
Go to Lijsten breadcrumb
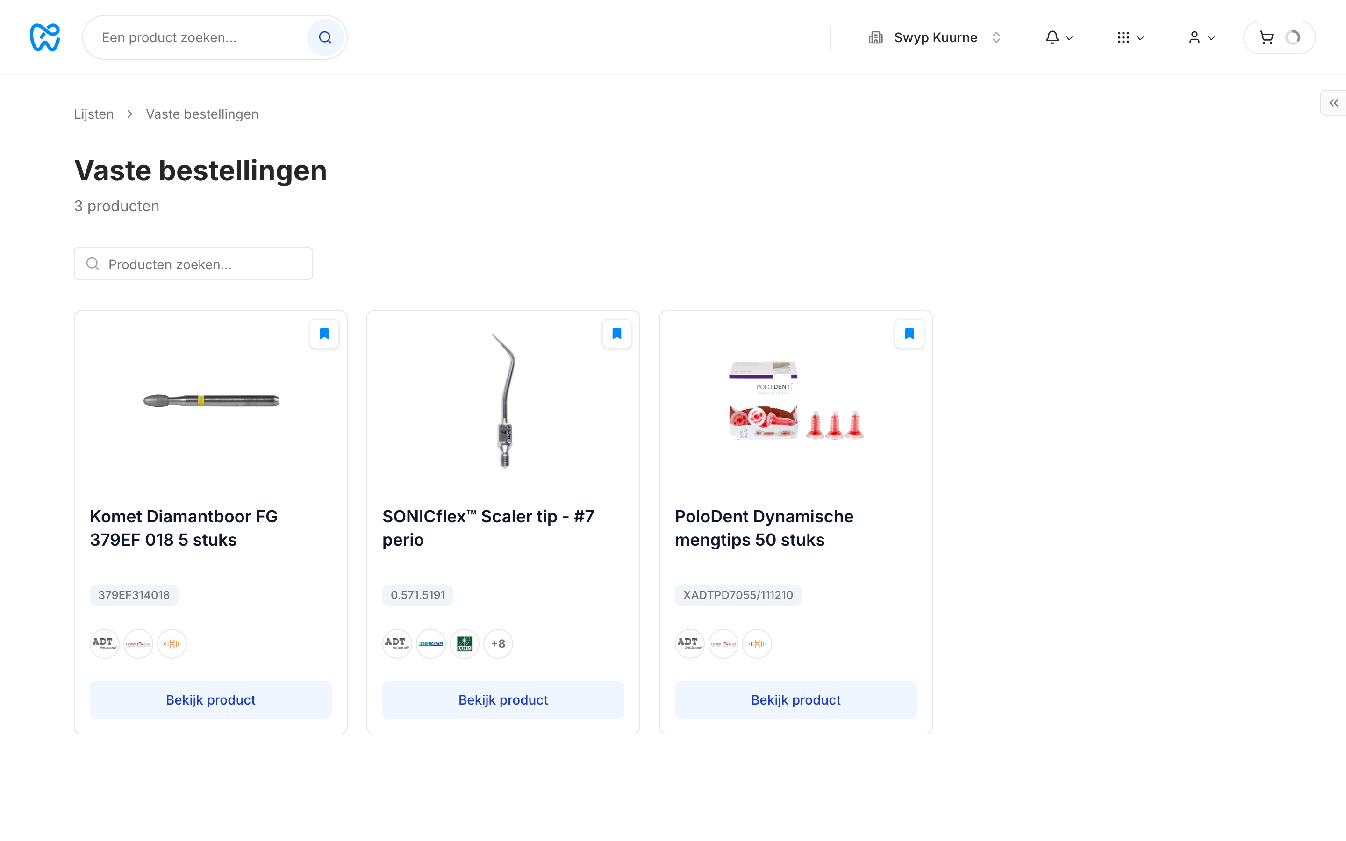point(94,114)
